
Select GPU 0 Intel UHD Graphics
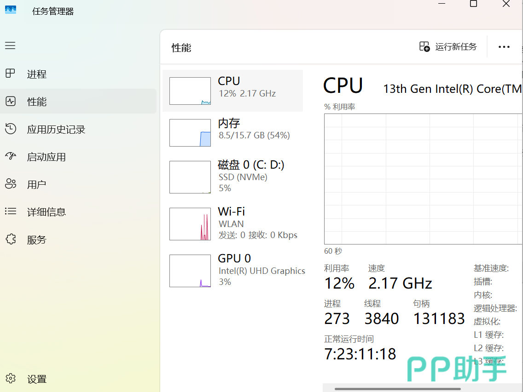(233, 270)
